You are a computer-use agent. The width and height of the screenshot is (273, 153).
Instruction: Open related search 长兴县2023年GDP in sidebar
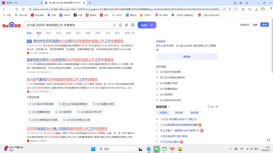170,100
